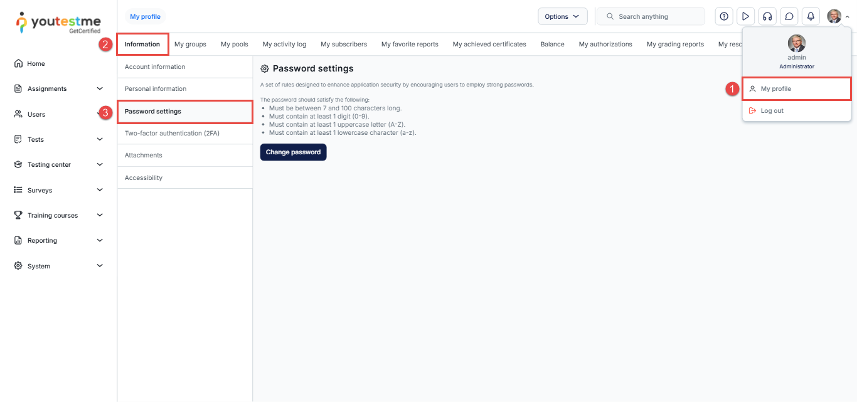
Task: Open the Options dropdown
Action: (x=562, y=16)
